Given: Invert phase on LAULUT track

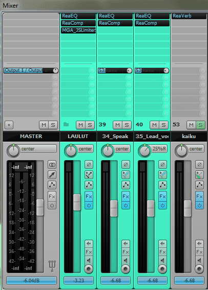Looking at the screenshot, I should tap(89, 164).
